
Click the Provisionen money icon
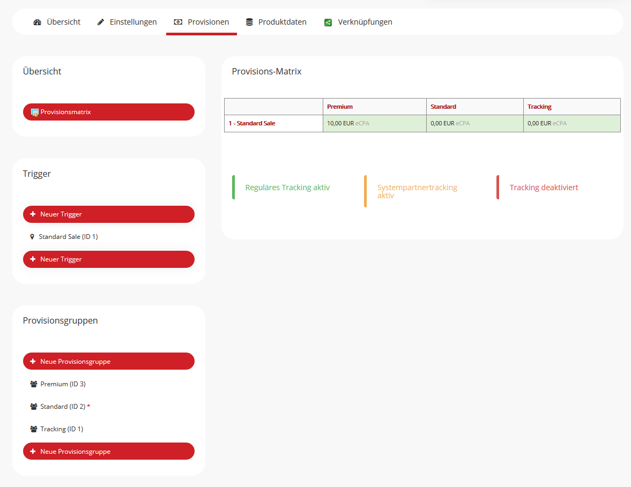(x=178, y=23)
